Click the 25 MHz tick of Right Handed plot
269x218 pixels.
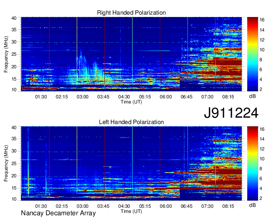coord(14,54)
